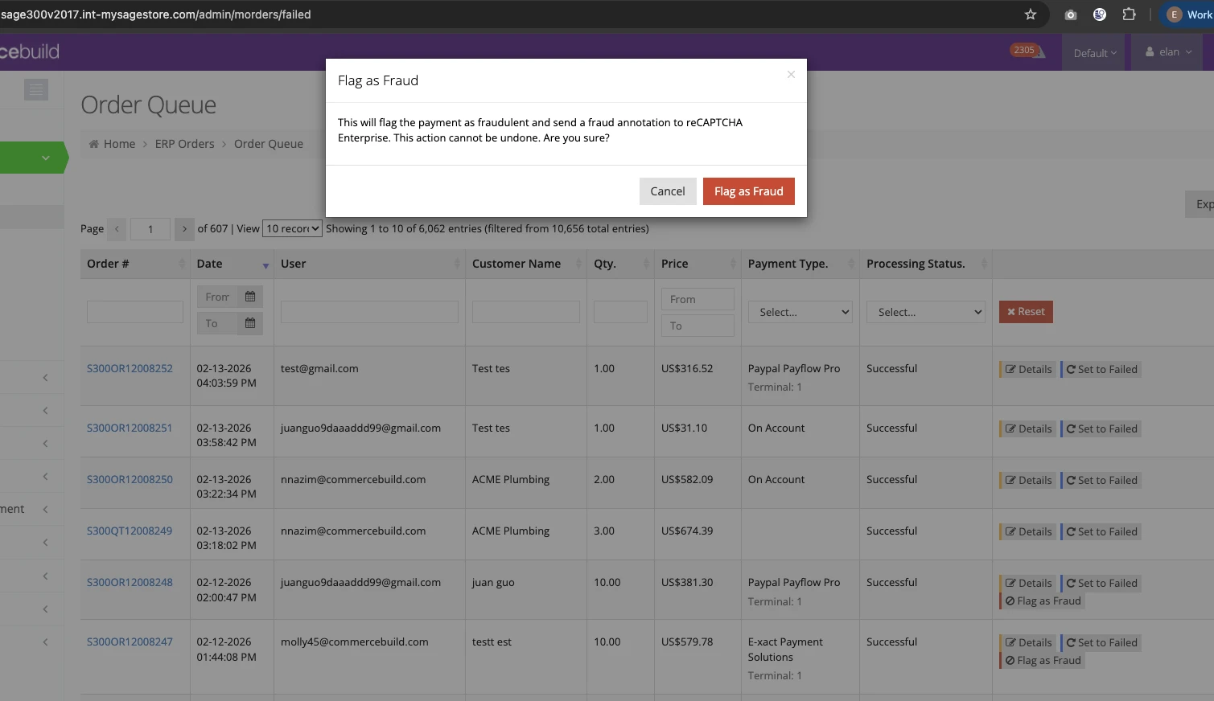Screen dimensions: 1214x701
Task: Click the notification bell with 2305 badge
Action: [x=1029, y=52]
